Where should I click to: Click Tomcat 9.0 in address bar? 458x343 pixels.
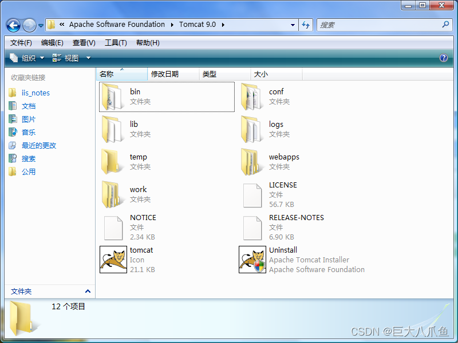pos(198,25)
